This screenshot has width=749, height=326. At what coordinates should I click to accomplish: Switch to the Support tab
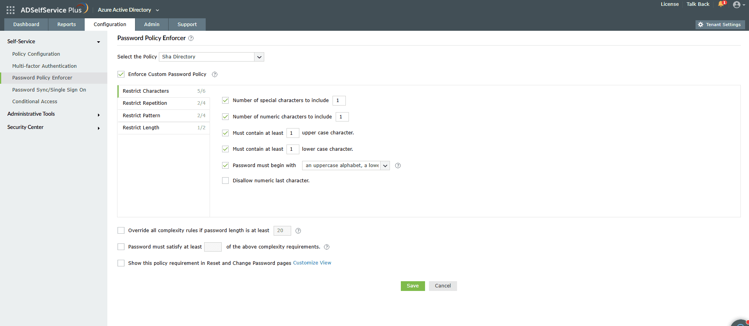click(187, 24)
